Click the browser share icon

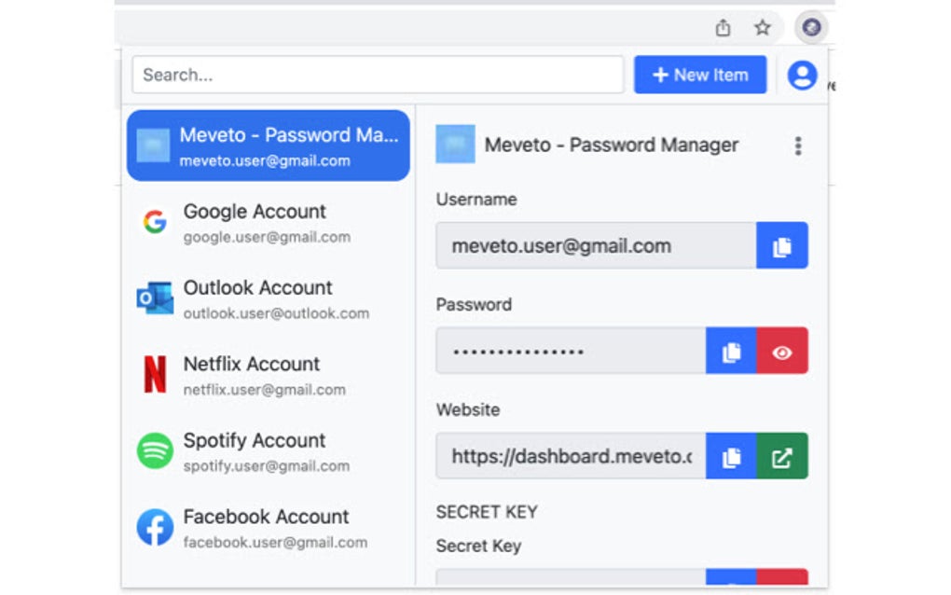pyautogui.click(x=723, y=27)
